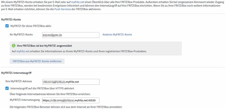Click 'FRITZ!Box aus MyFRITZ!-Konto entfernen' button
Viewport: 225px width, 109px height.
tap(37, 61)
